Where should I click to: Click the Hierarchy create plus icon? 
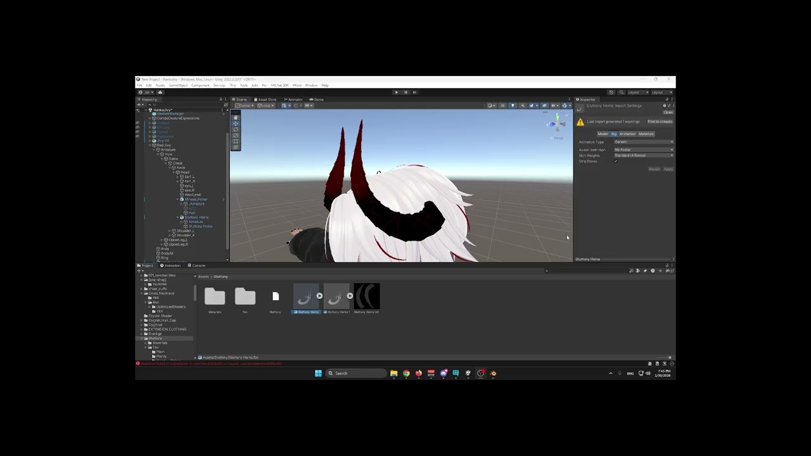(140, 105)
